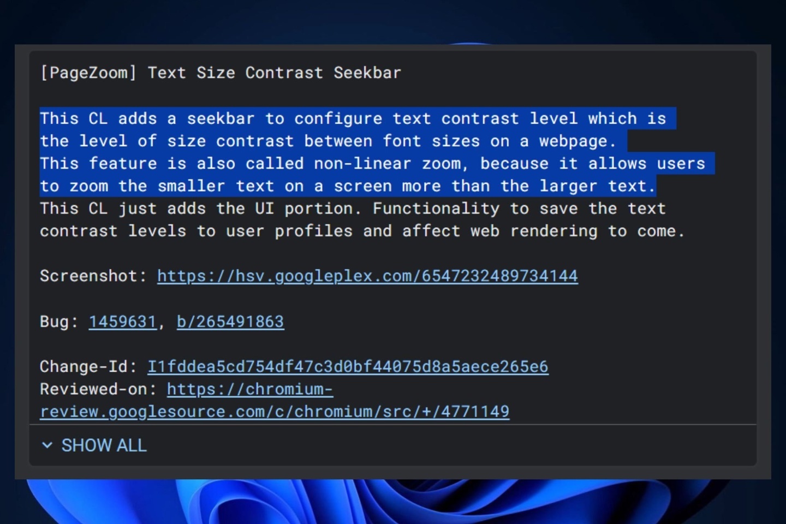Click the Change-Id hash link
This screenshot has height=524, width=786.
(x=348, y=367)
